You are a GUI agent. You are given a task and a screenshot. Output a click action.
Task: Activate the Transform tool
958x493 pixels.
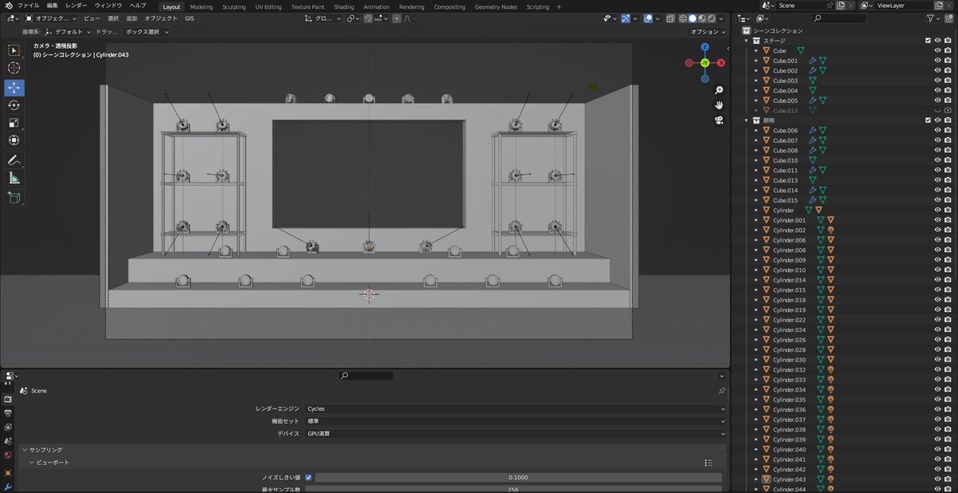click(x=14, y=140)
